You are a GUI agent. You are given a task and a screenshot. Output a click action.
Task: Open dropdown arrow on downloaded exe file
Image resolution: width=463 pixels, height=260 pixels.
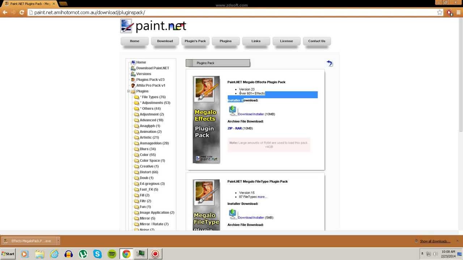pyautogui.click(x=58, y=241)
